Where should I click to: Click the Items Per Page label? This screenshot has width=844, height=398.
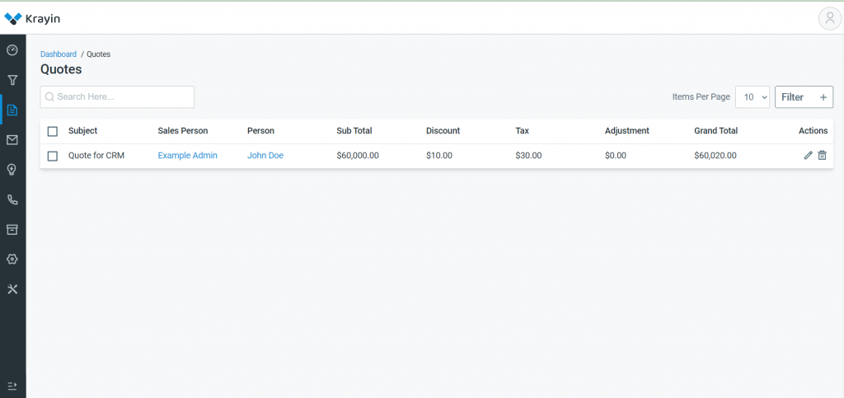tap(701, 96)
